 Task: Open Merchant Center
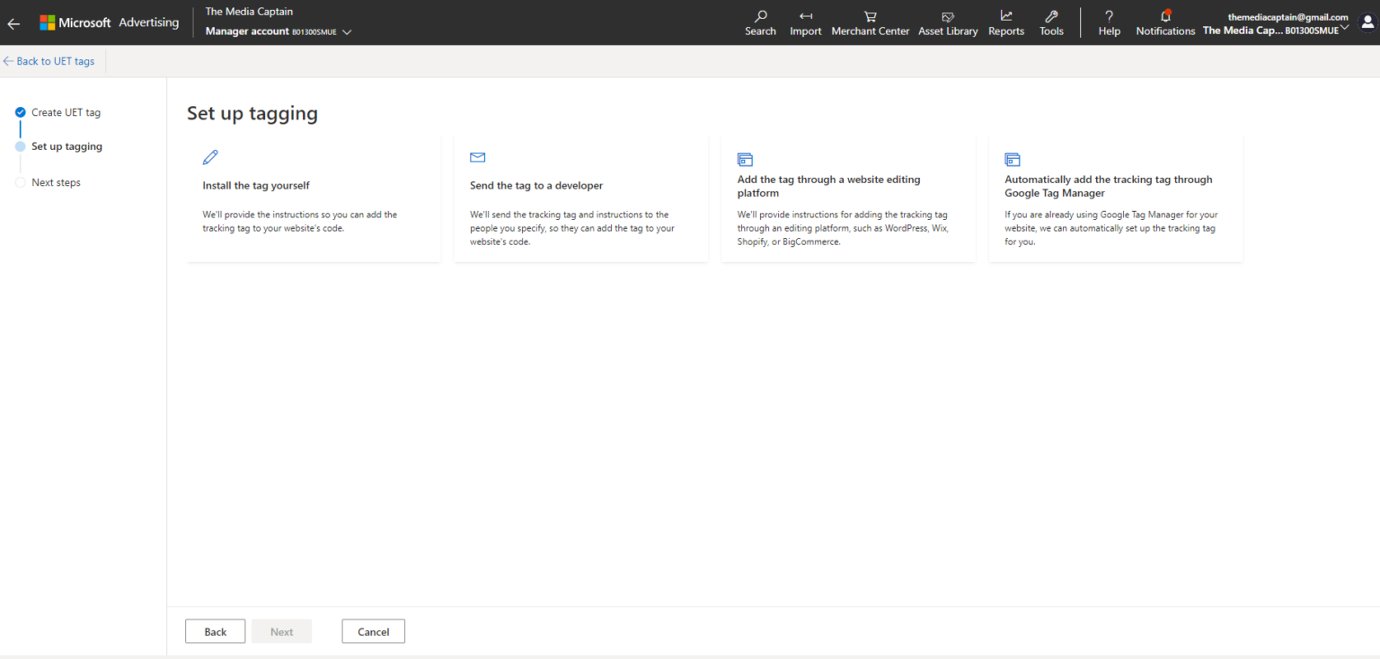pyautogui.click(x=869, y=22)
